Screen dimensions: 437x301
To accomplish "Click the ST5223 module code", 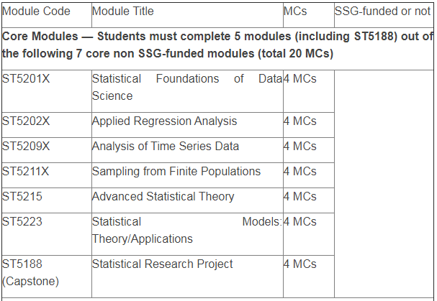I will 22,222.
